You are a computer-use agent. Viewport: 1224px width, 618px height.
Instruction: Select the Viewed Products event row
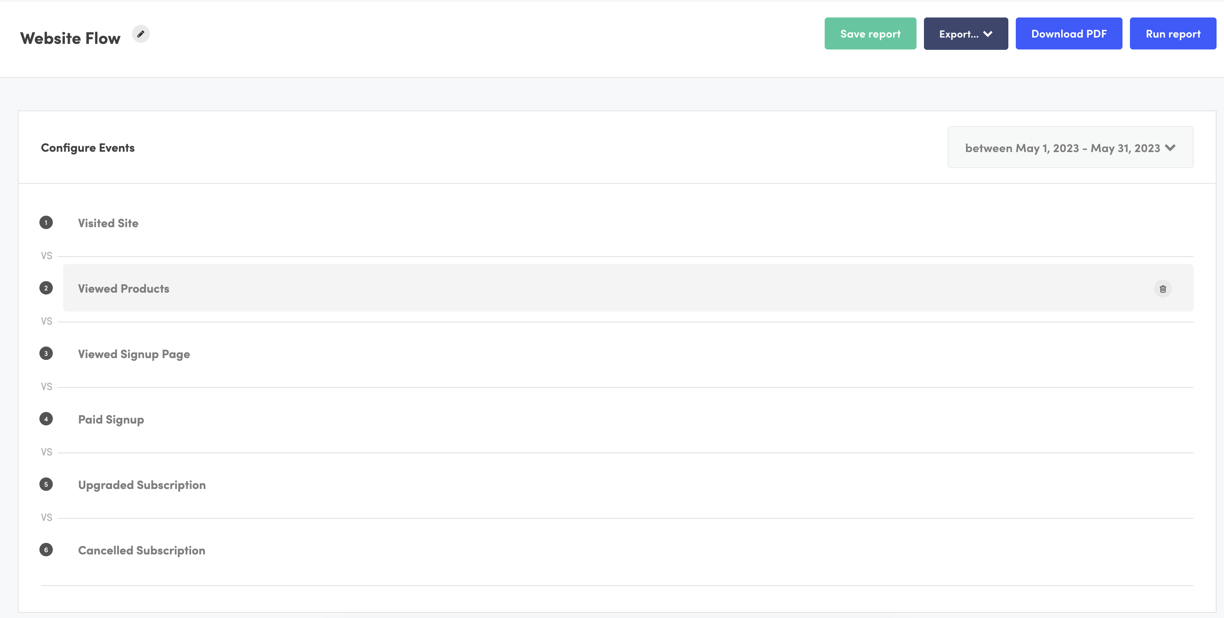coord(123,288)
